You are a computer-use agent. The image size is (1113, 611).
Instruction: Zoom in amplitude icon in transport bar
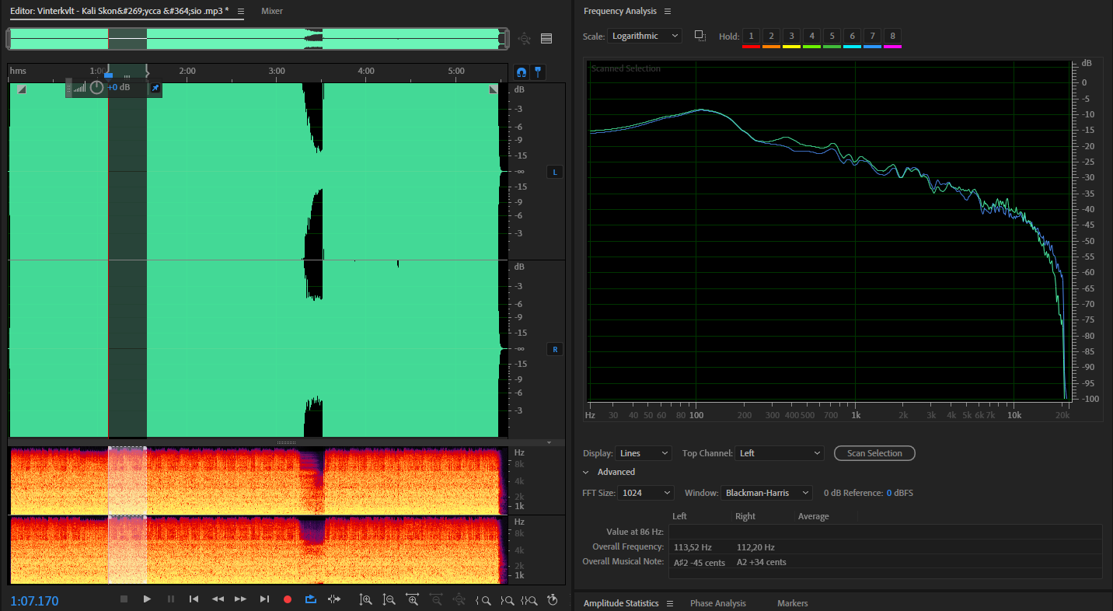(x=365, y=599)
